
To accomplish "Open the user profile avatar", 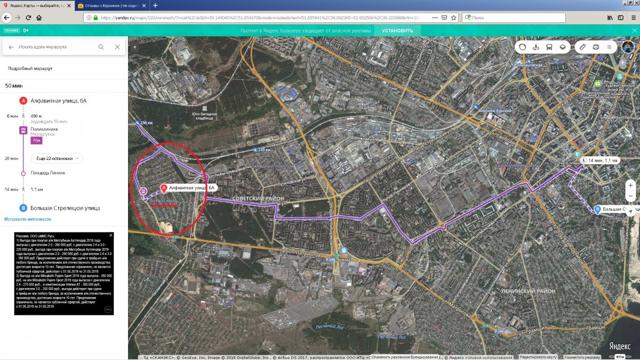I will pos(628,47).
